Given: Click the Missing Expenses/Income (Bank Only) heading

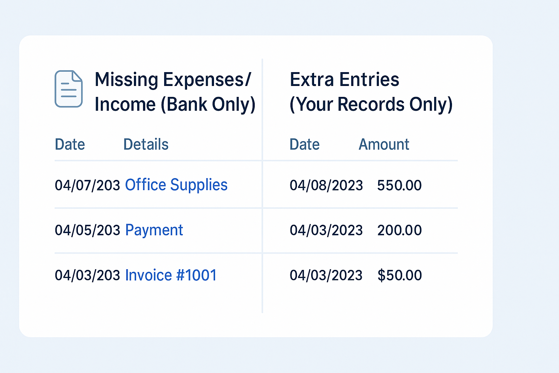Looking at the screenshot, I should 175,92.
